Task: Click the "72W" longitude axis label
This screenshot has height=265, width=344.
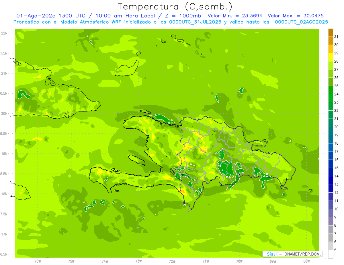Action: pos(172,261)
